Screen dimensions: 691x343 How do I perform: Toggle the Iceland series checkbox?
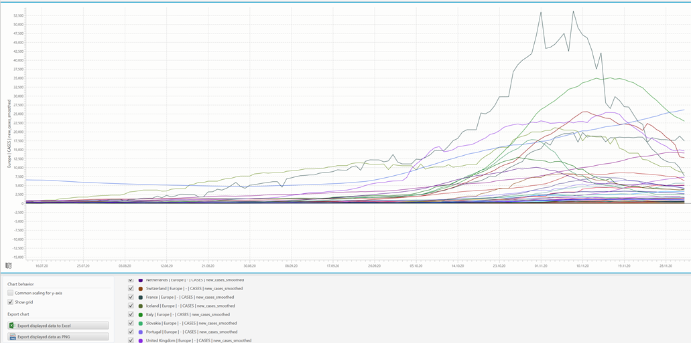click(131, 306)
